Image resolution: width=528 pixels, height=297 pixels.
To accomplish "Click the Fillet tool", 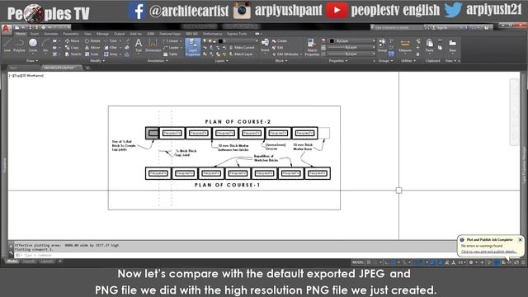I will (110, 48).
